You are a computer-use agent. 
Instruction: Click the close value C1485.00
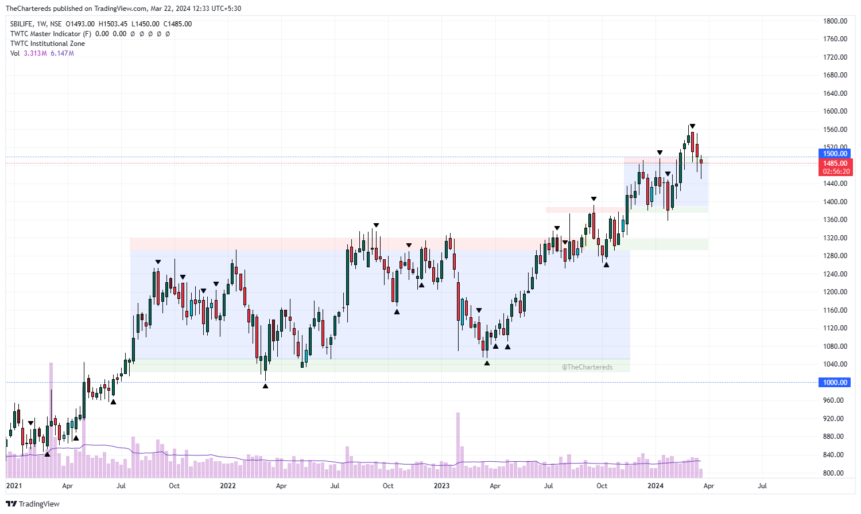click(x=177, y=24)
